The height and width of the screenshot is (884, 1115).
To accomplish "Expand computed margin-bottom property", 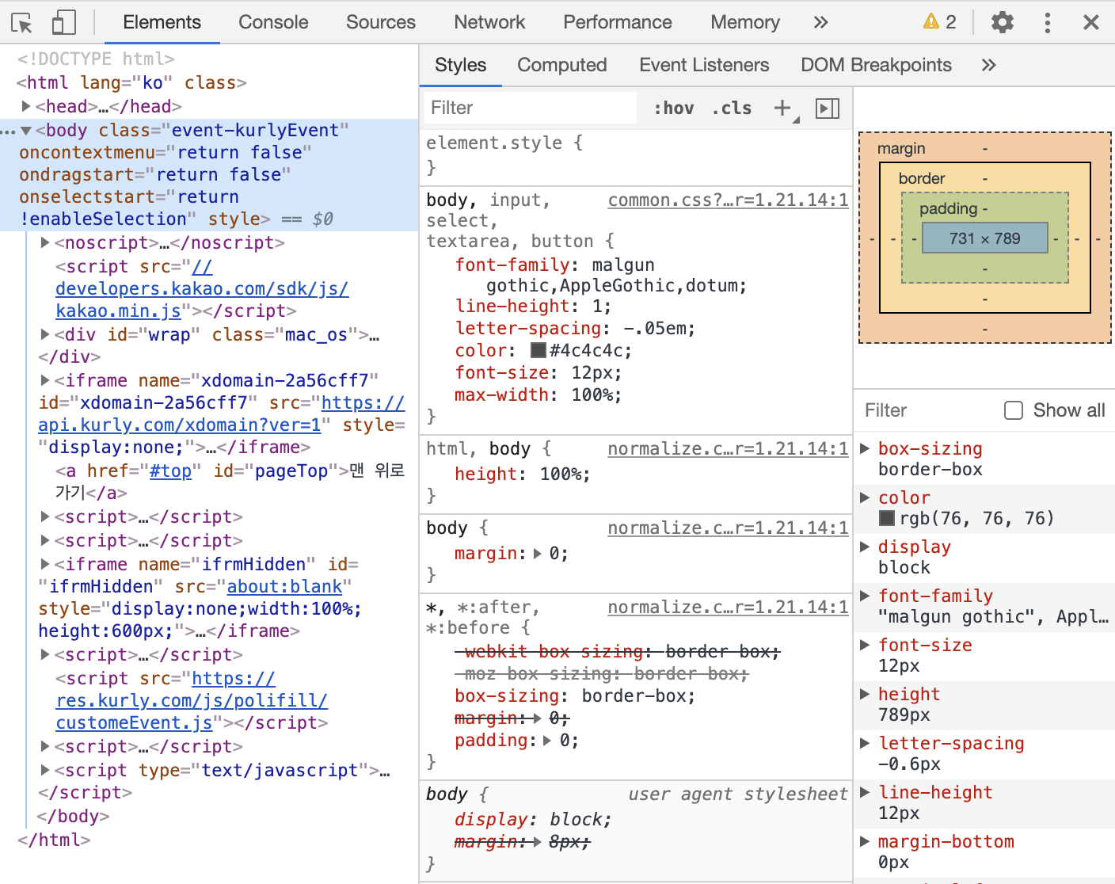I will point(866,841).
